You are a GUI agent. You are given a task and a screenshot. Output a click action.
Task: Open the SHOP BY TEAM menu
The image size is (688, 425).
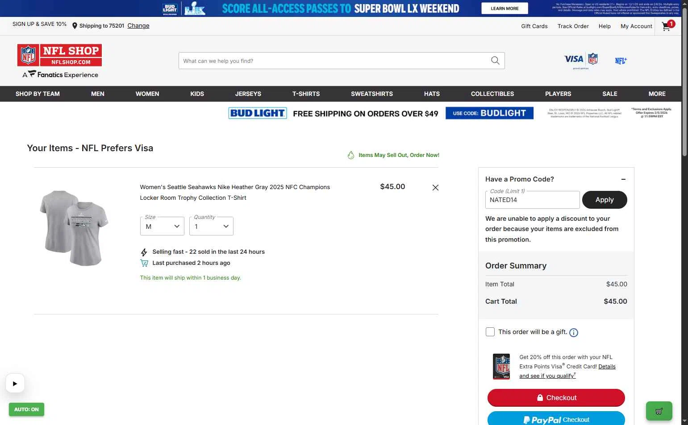point(38,94)
